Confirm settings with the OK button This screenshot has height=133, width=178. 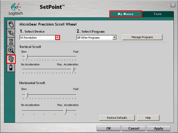point(109,128)
